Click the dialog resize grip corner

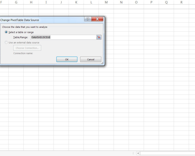pos(102,63)
